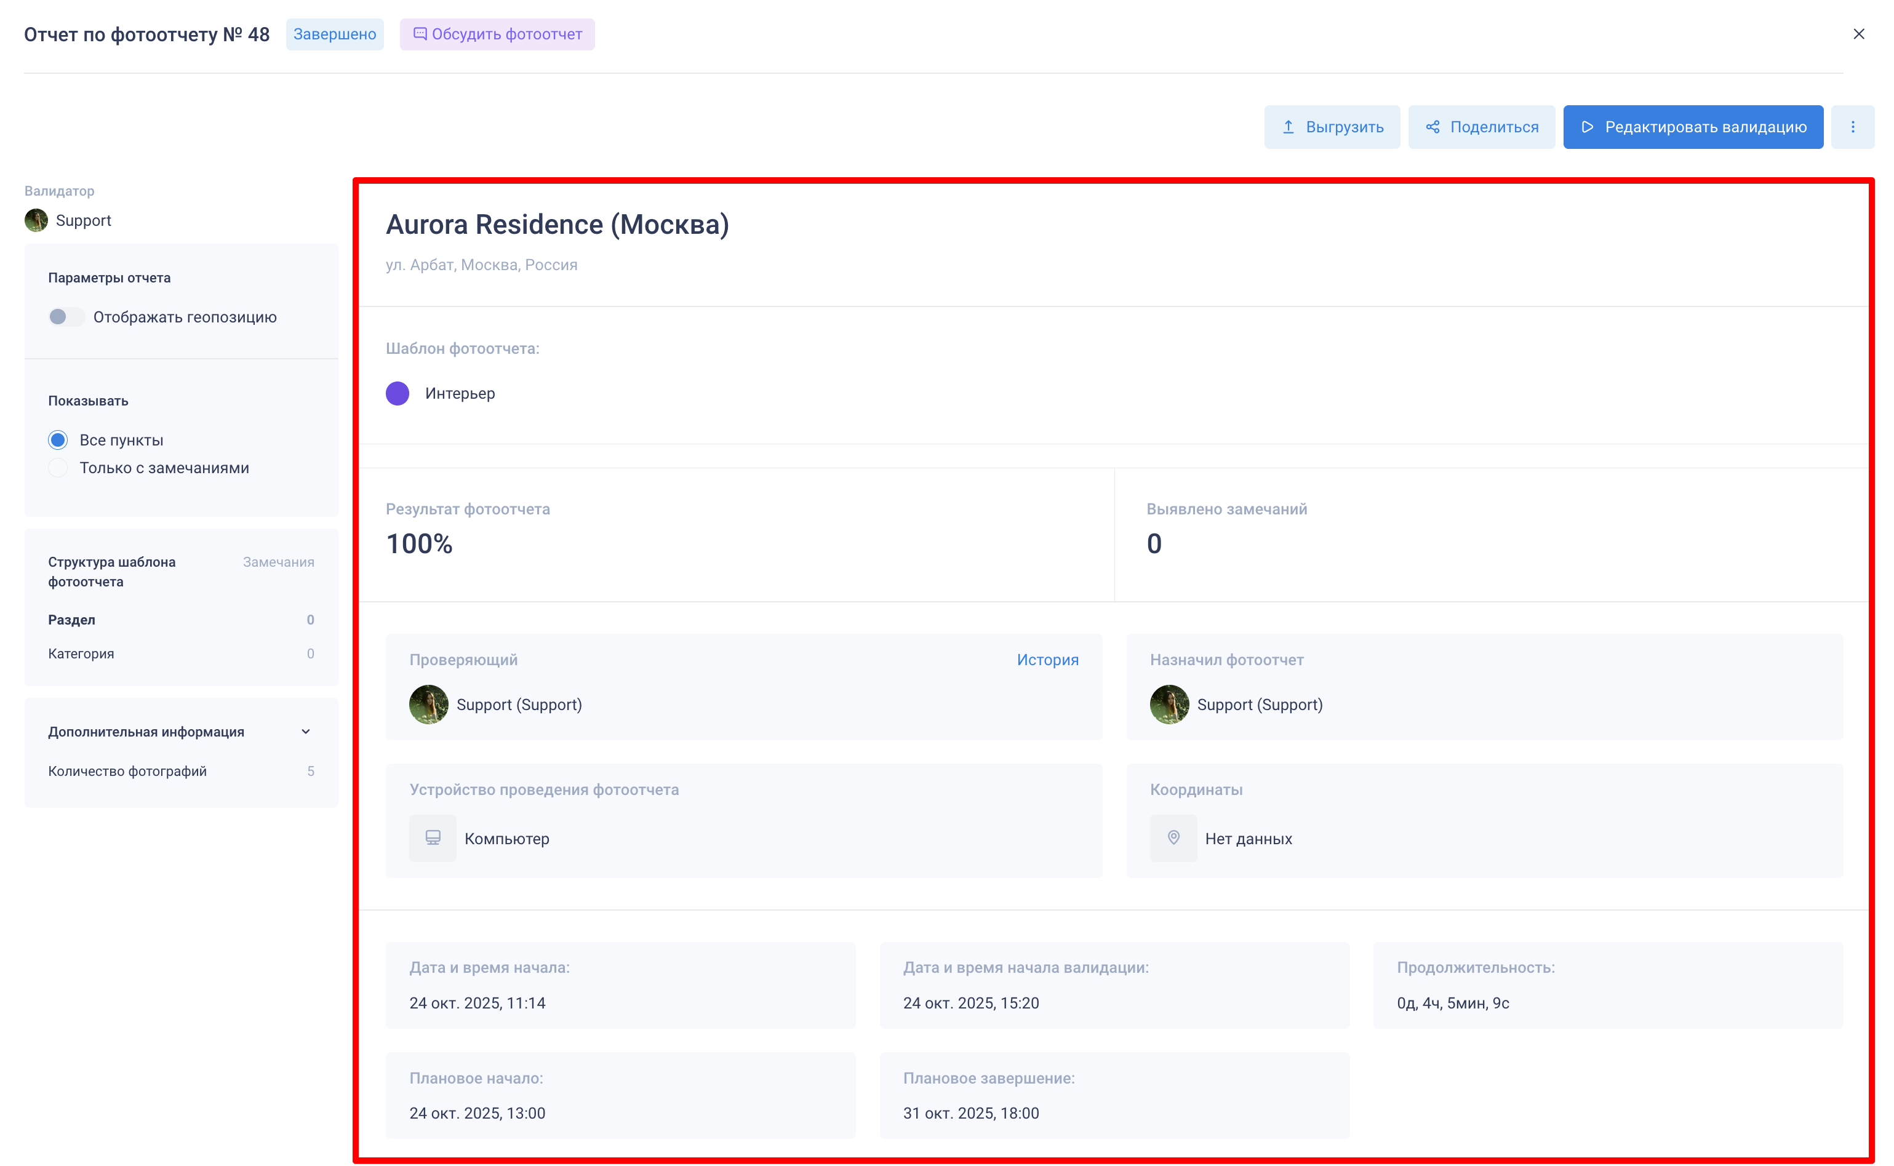Click the Завершено status badge
1894x1166 pixels.
click(334, 34)
